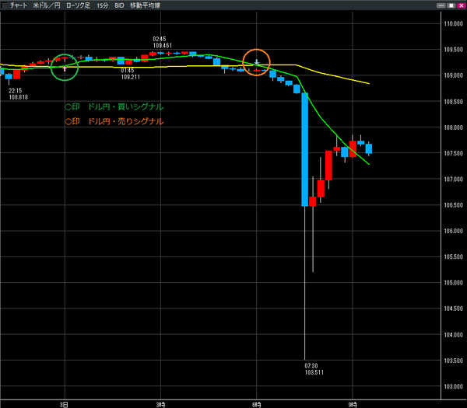Open the 米ドル/円 currency pair selector
This screenshot has width=467, height=408.
coord(47,5)
